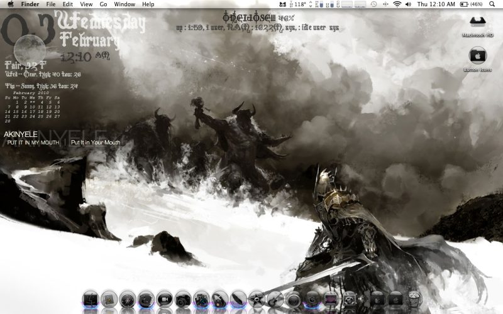The image size is (503, 314).
Task: Click 'PUT IT IN MY MOUTH' album text
Action: click(33, 143)
